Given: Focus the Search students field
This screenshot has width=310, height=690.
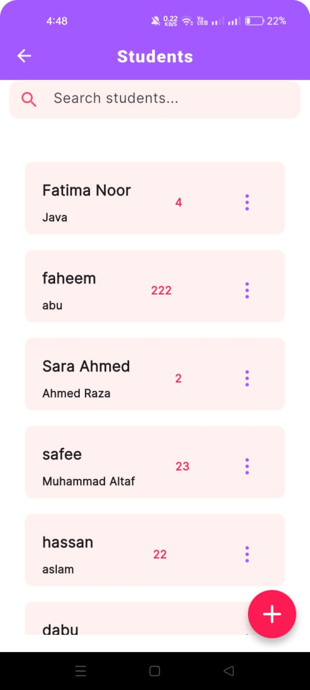Looking at the screenshot, I should pyautogui.click(x=170, y=99).
